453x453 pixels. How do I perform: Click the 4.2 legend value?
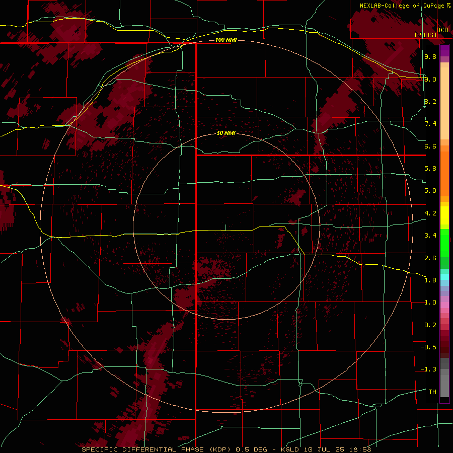coord(430,213)
